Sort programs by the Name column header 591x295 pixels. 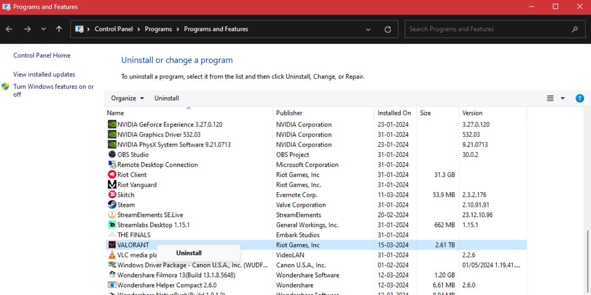click(x=115, y=113)
